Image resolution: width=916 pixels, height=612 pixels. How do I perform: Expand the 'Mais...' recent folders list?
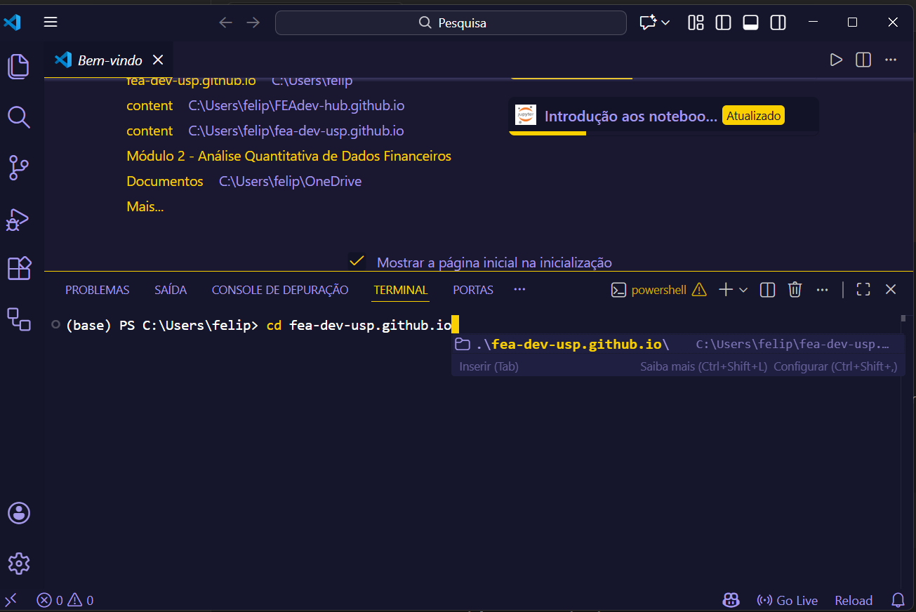(145, 206)
